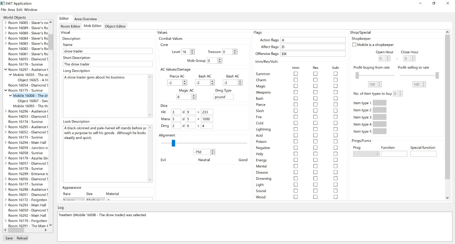455x244 pixels.
Task: Click the Save button
Action: 9,238
